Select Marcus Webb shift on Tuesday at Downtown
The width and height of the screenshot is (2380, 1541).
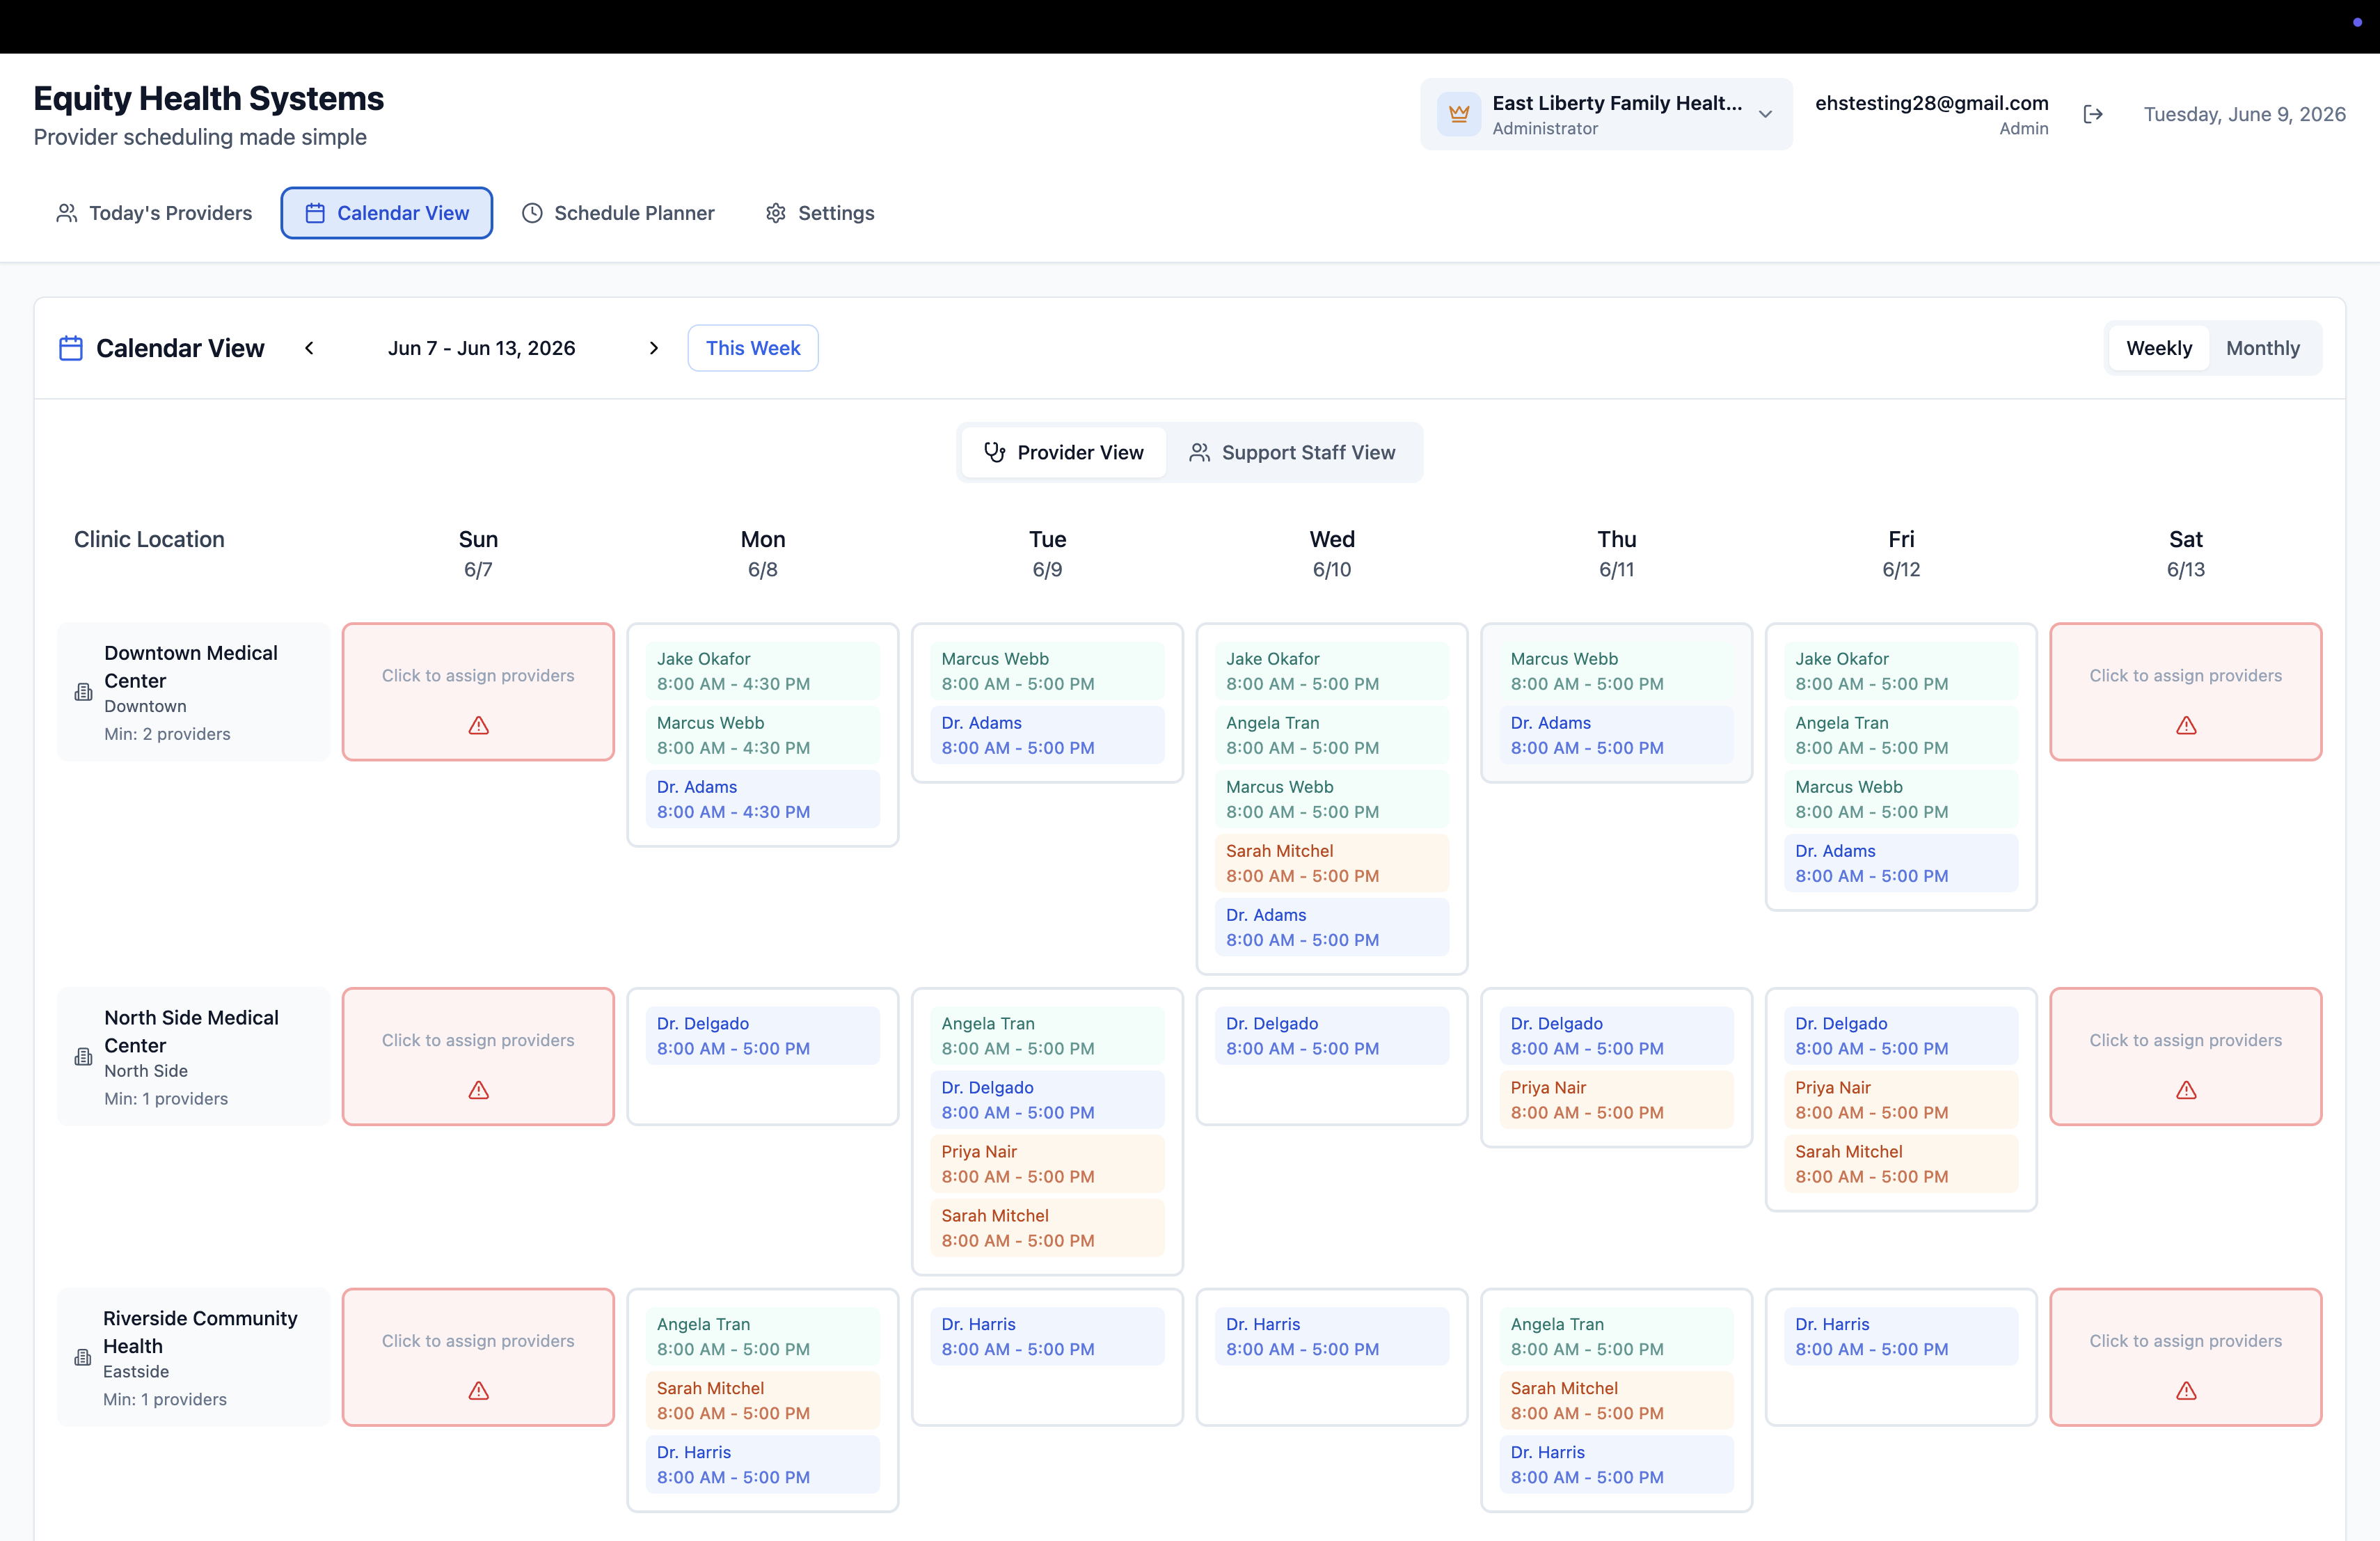pyautogui.click(x=1047, y=671)
